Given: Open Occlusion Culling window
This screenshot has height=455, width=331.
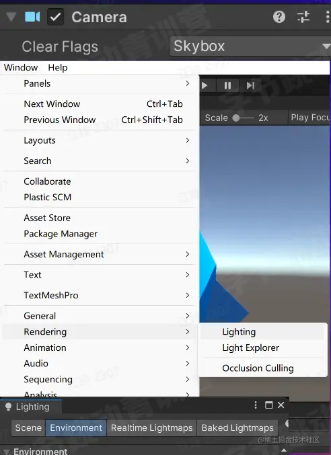Looking at the screenshot, I should pos(262,368).
